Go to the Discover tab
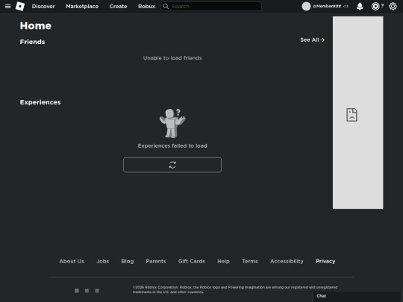 point(43,6)
